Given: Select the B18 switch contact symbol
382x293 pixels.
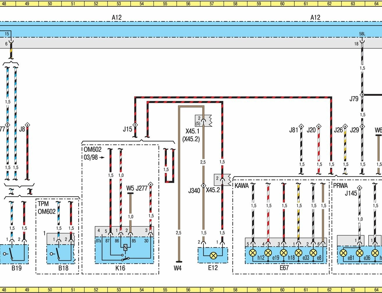Looking at the screenshot, I should [x=58, y=254].
